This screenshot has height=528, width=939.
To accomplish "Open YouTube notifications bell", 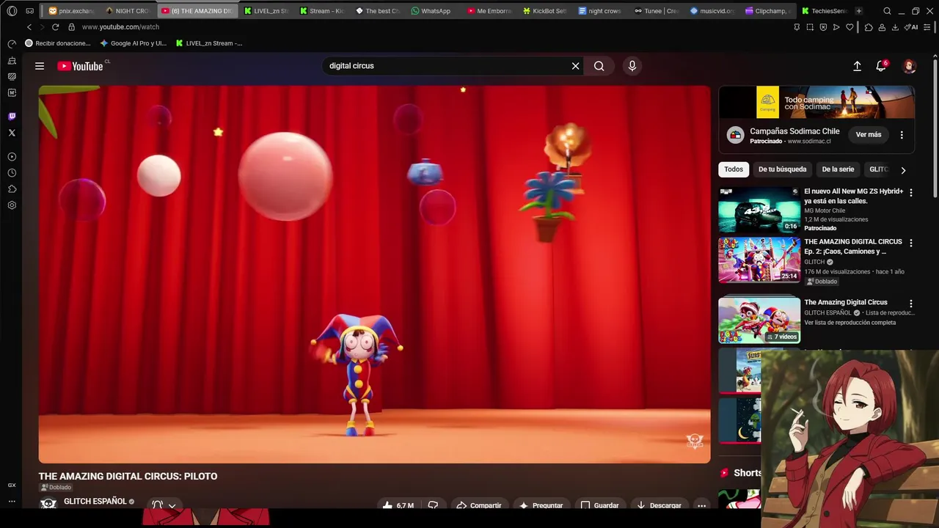I will point(881,66).
